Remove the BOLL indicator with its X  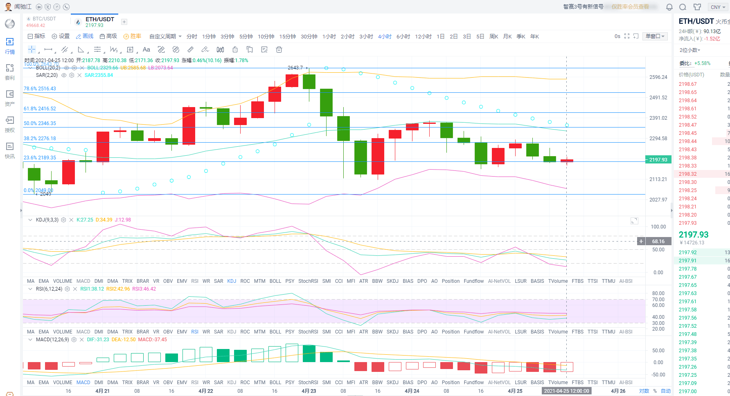pyautogui.click(x=82, y=68)
